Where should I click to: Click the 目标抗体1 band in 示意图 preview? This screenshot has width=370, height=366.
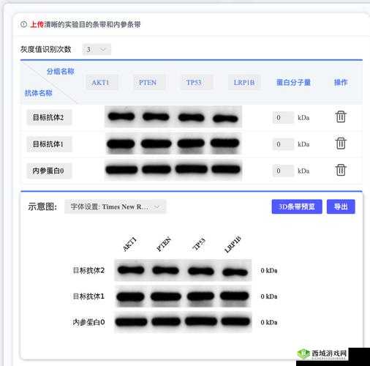(x=183, y=296)
